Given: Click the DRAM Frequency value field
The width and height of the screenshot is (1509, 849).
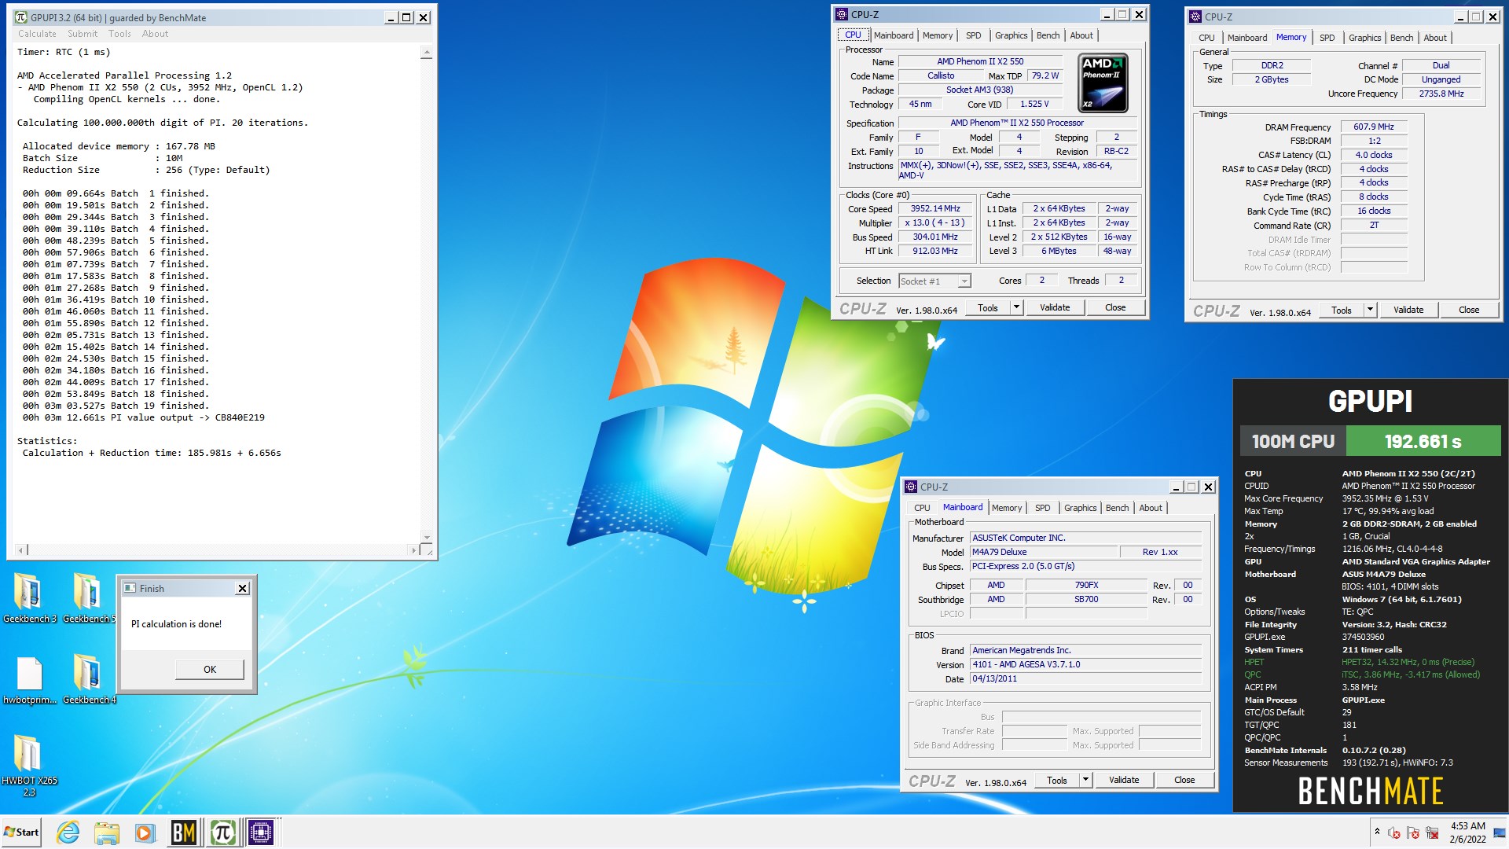Looking at the screenshot, I should click(1373, 127).
